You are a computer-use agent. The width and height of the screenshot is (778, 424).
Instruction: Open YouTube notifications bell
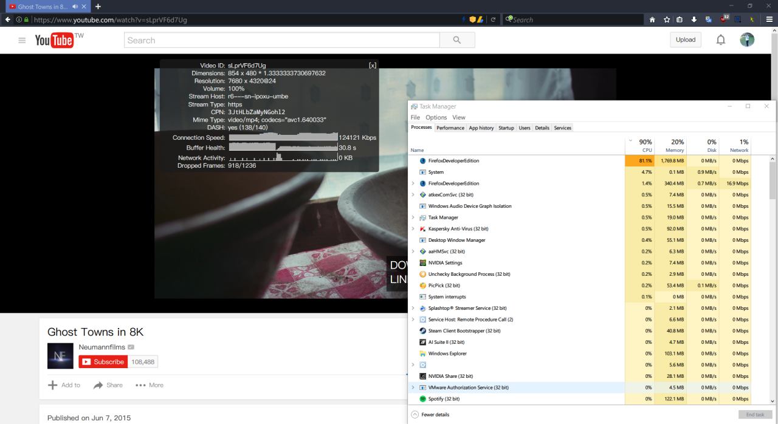[721, 40]
